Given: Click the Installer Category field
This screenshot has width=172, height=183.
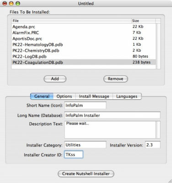Looking at the screenshot, I should (x=86, y=145).
